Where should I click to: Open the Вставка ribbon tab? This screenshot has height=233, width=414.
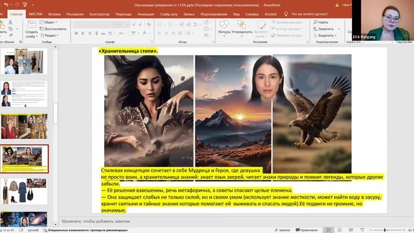tap(54, 14)
